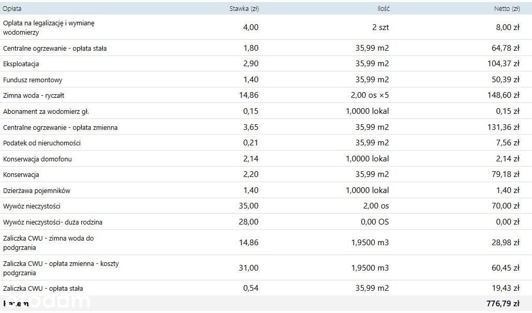Select the Fundusz remontowy row label
Image resolution: width=532 pixels, height=313 pixels.
tap(33, 80)
